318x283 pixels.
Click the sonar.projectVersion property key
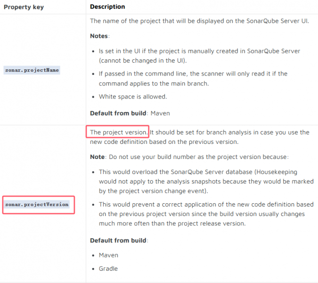[37, 204]
